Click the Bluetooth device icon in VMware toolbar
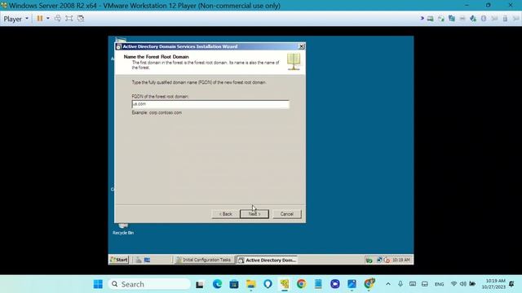Screen dimensions: 522x293 [x=484, y=19]
